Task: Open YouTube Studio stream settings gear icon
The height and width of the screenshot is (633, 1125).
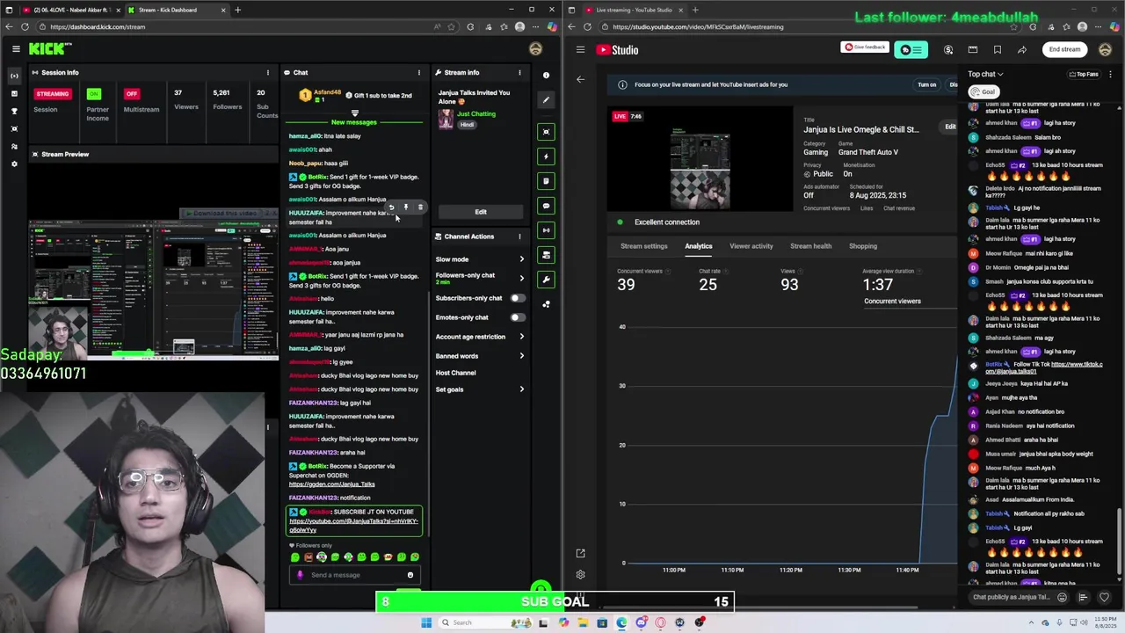Action: [580, 574]
